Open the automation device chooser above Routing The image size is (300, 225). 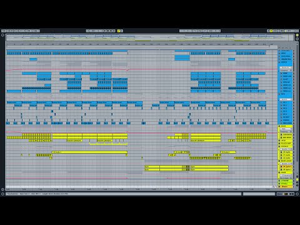[x=286, y=67]
